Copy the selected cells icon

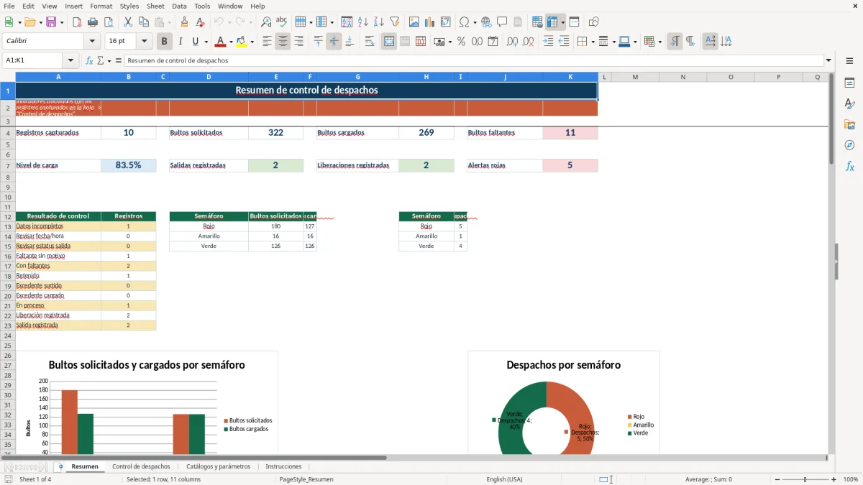(x=144, y=22)
